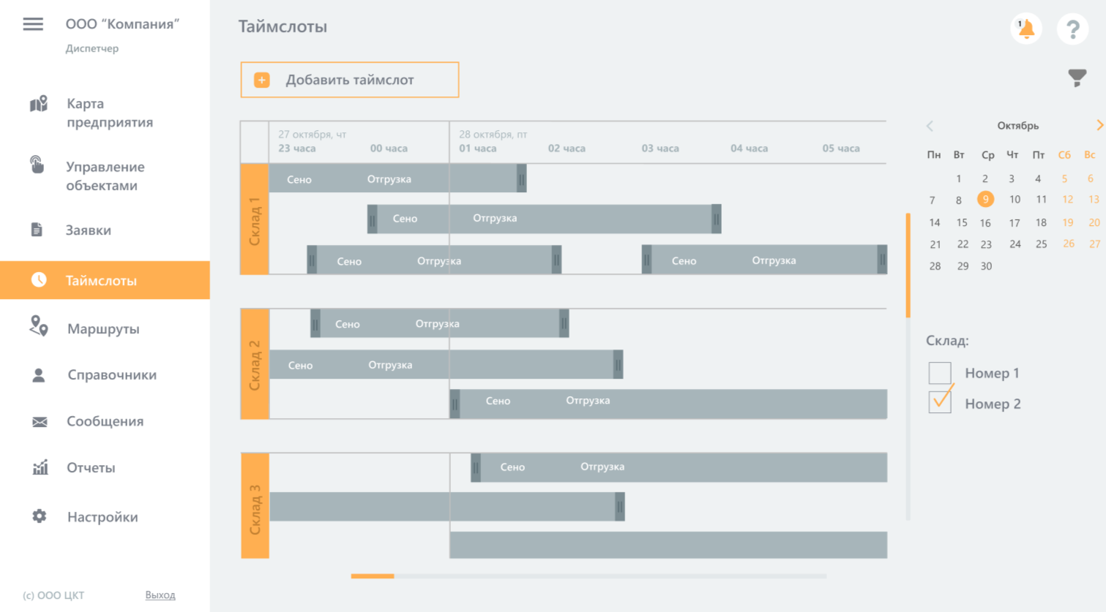Open the Справочники menu item
This screenshot has width=1106, height=612.
111,375
